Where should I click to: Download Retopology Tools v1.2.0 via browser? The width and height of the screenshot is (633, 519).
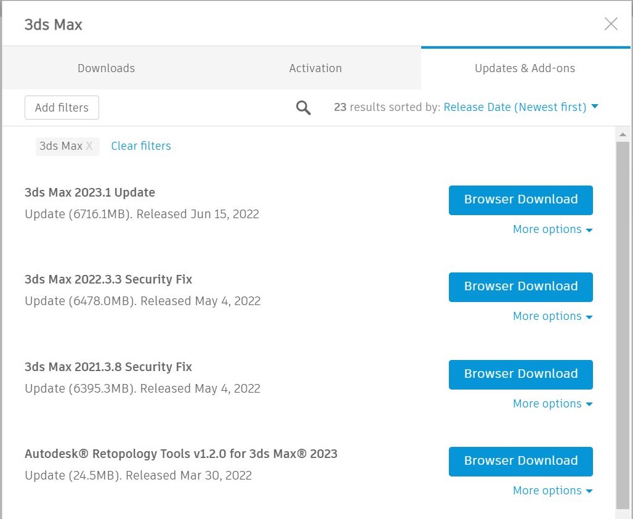[x=520, y=461]
